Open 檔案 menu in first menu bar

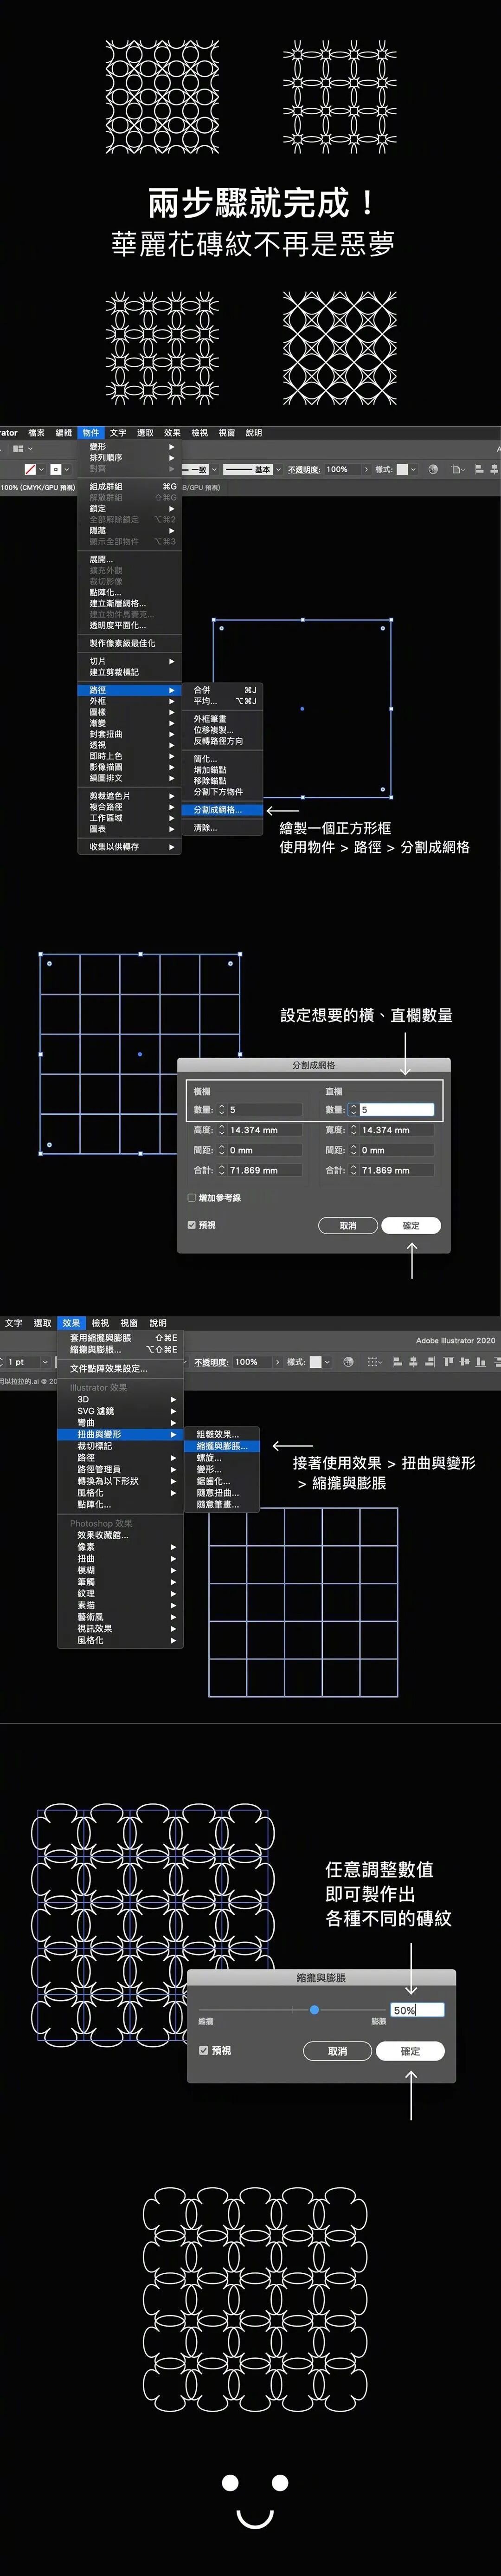tap(37, 433)
